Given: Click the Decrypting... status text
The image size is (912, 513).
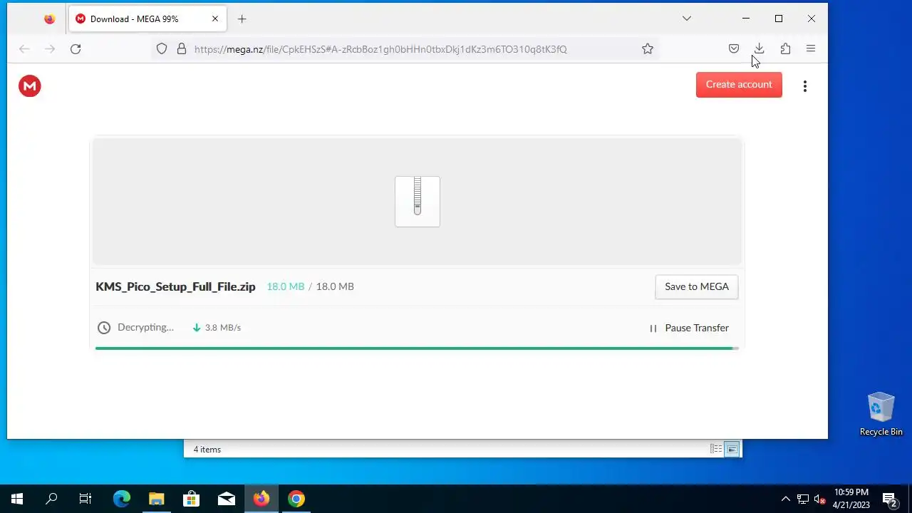Looking at the screenshot, I should click(145, 327).
